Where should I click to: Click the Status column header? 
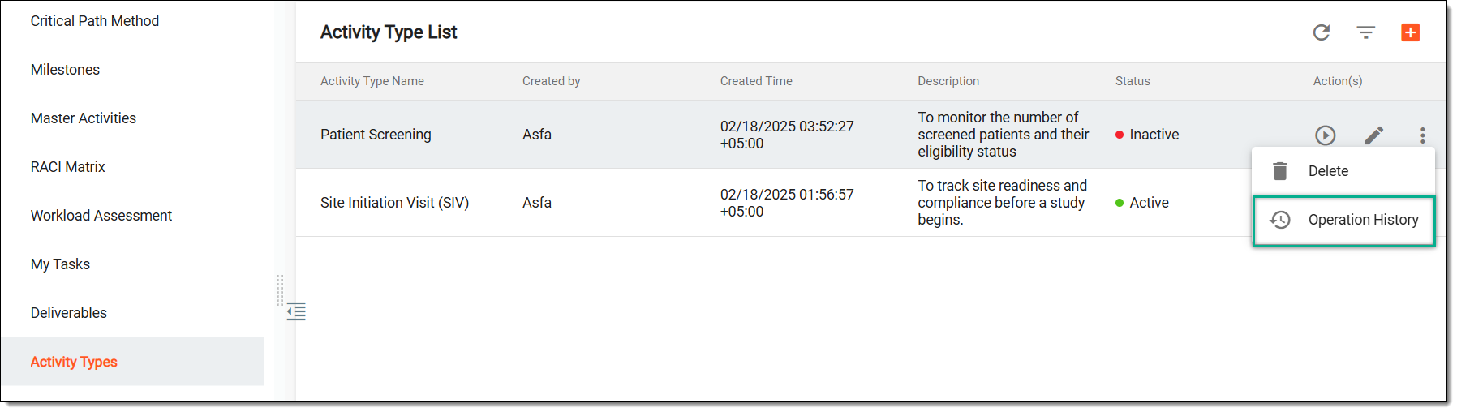1133,81
